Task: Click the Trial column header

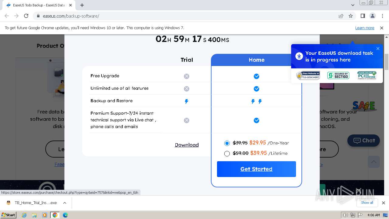Action: 187,60
